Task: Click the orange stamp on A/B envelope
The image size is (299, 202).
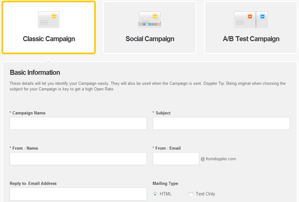Action: [250, 17]
